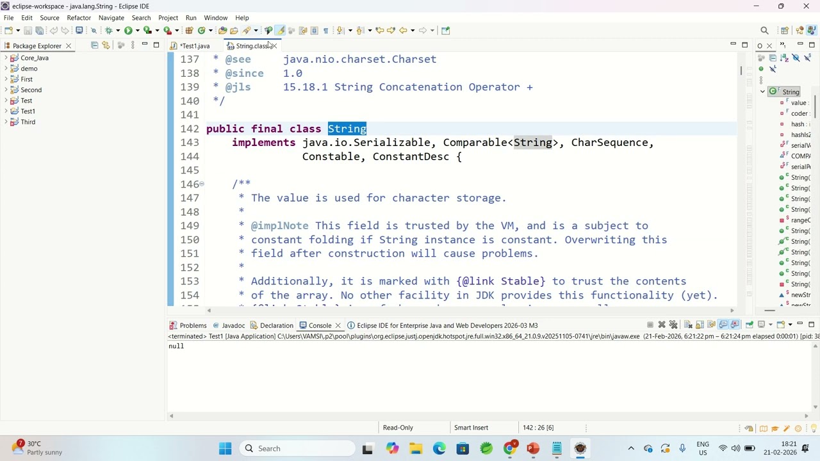Click Collapse All icon in Outline view
Screen dimensions: 820x461
(x=773, y=57)
